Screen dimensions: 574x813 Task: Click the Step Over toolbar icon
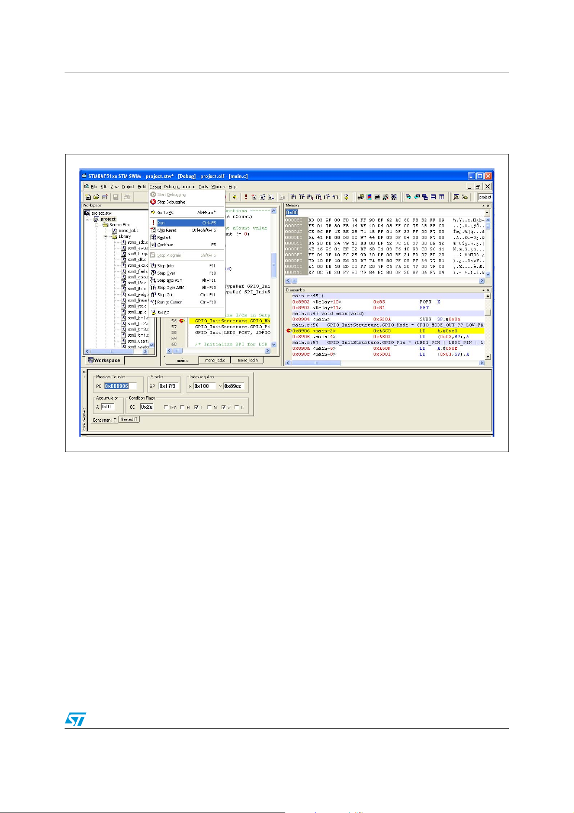tap(302, 197)
